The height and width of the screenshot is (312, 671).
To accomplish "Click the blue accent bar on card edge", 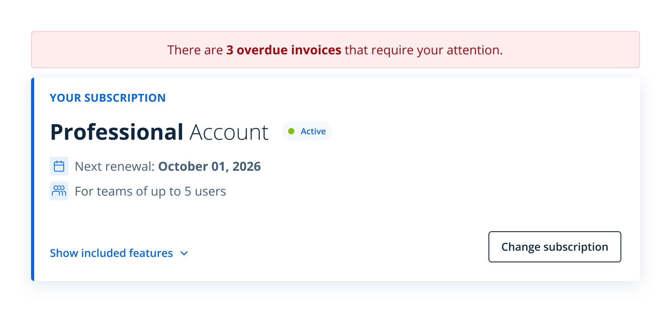I will coord(33,179).
